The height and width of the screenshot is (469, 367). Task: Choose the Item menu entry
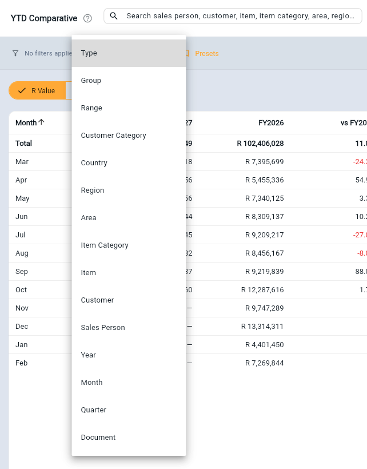(129, 273)
